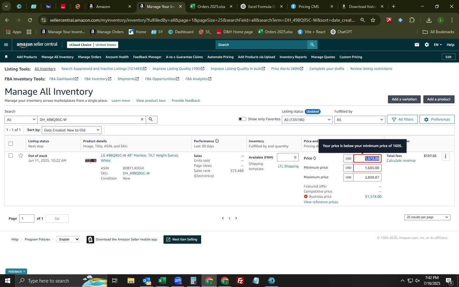Mark the LG monitor listing as favorite

pyautogui.click(x=21, y=156)
